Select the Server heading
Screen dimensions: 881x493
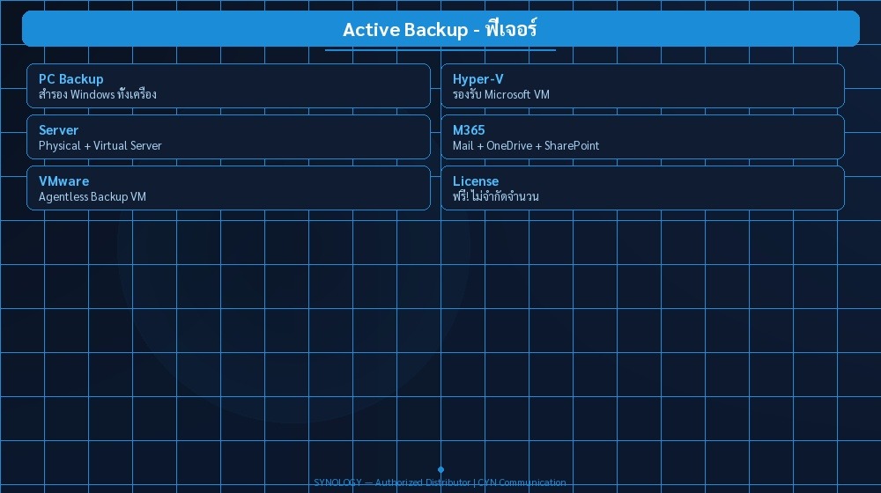58,130
